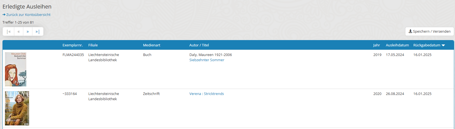Sort by Filiale column header
This screenshot has width=455, height=129.
[x=93, y=45]
